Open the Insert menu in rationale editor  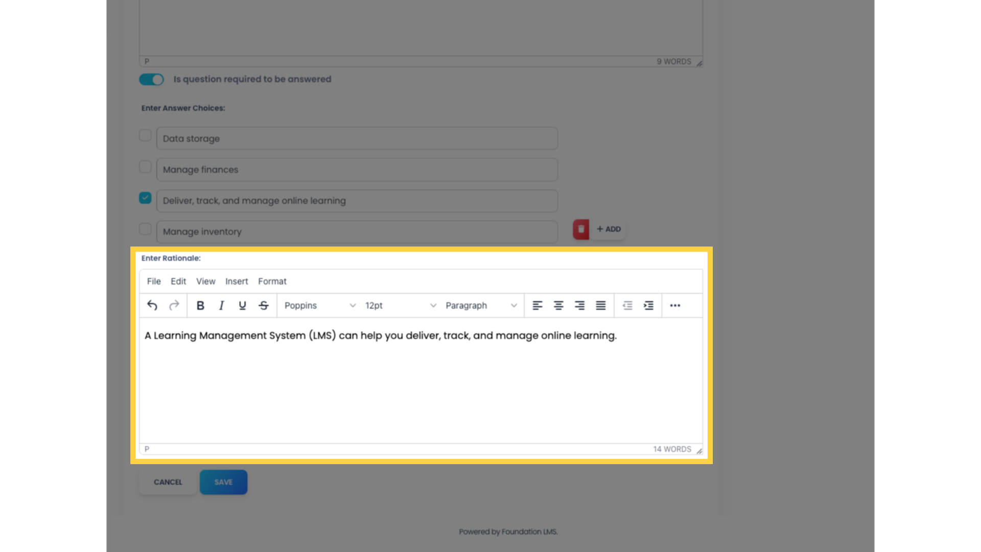(x=237, y=281)
